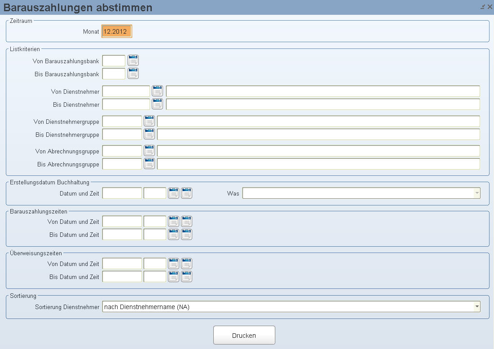Click Barauszahlungszeiten Von time field
The width and height of the screenshot is (494, 349).
click(x=154, y=221)
